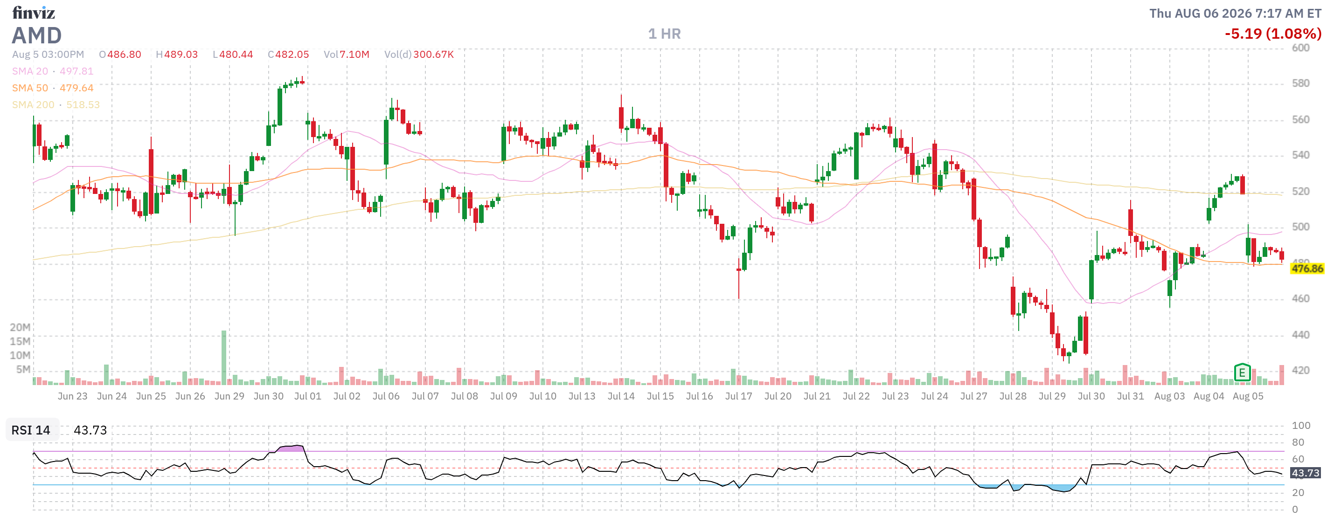Click the 520 price axis label
The width and height of the screenshot is (1334, 524).
(1301, 191)
